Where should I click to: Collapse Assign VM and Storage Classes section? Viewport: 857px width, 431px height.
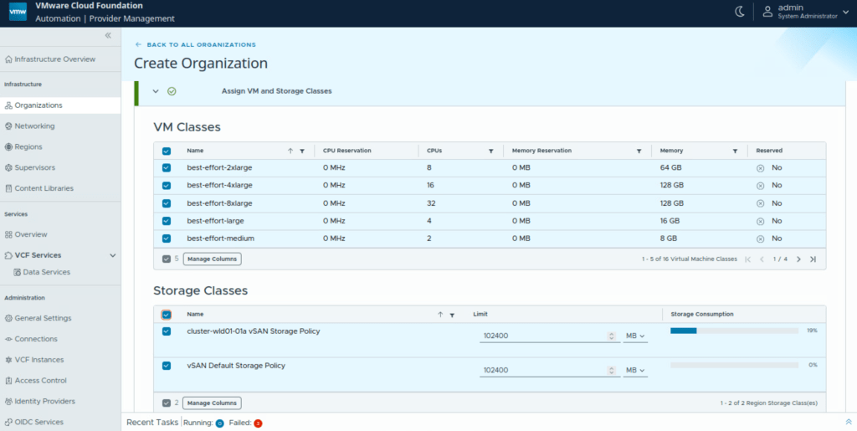[x=156, y=91]
